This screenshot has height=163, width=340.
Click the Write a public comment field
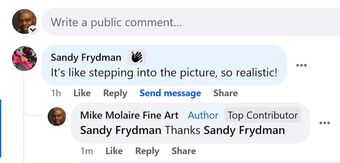click(191, 22)
